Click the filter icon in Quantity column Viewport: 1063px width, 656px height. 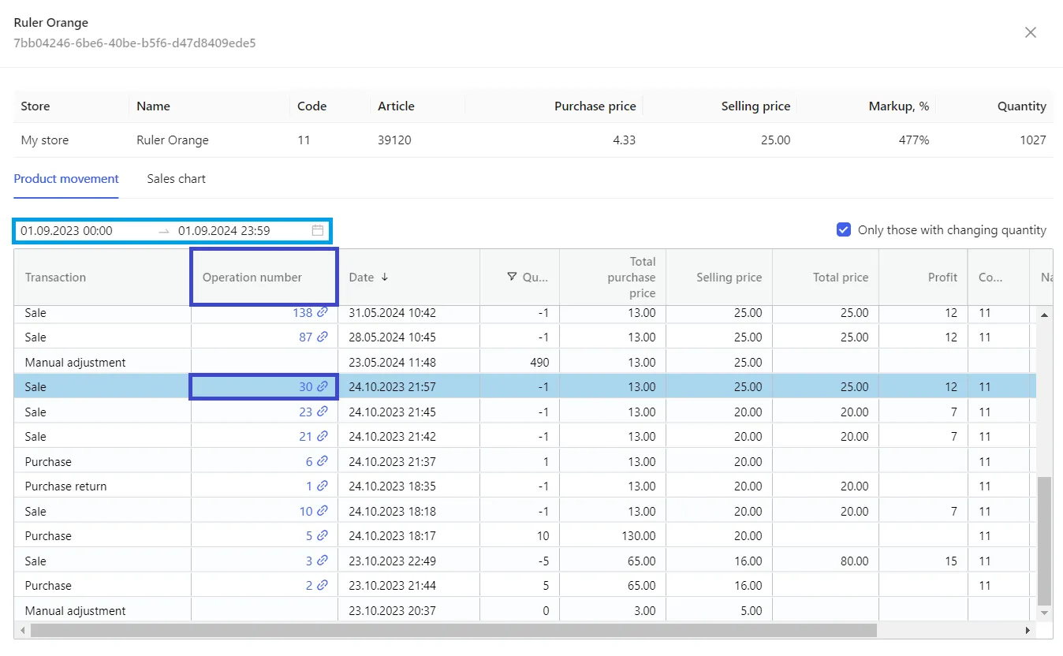[512, 277]
